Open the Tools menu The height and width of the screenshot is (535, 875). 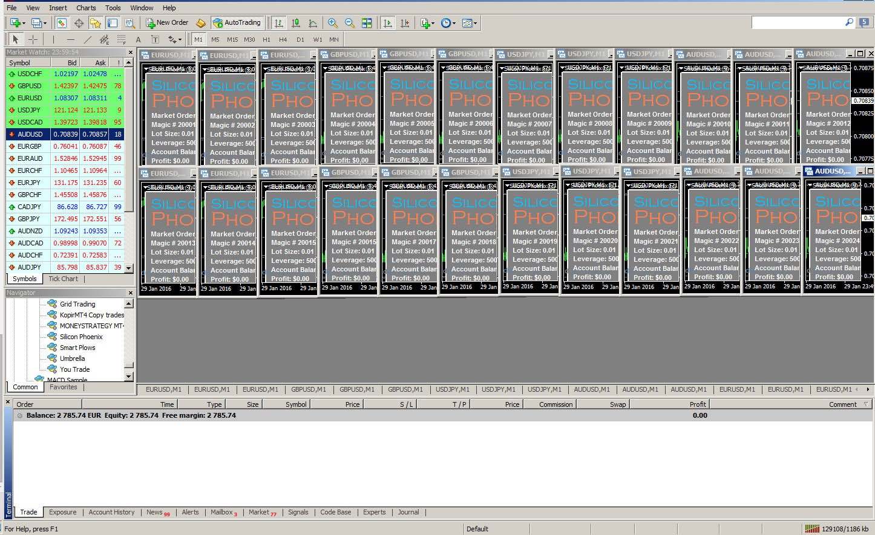click(113, 8)
